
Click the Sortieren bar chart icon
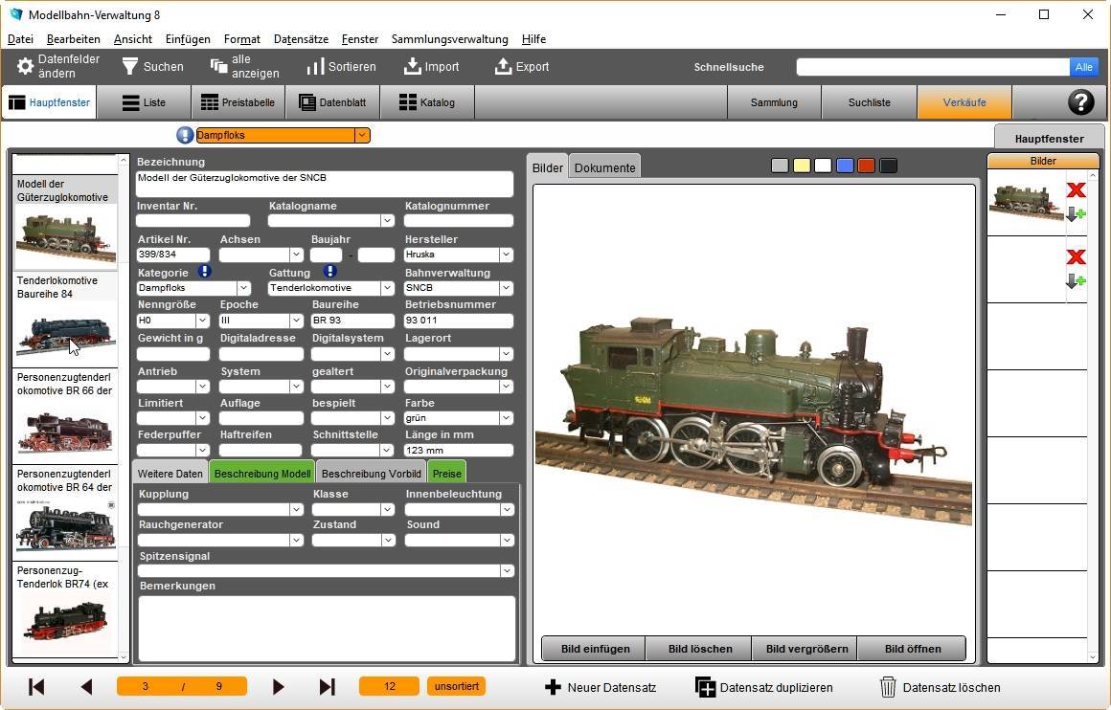pos(315,67)
